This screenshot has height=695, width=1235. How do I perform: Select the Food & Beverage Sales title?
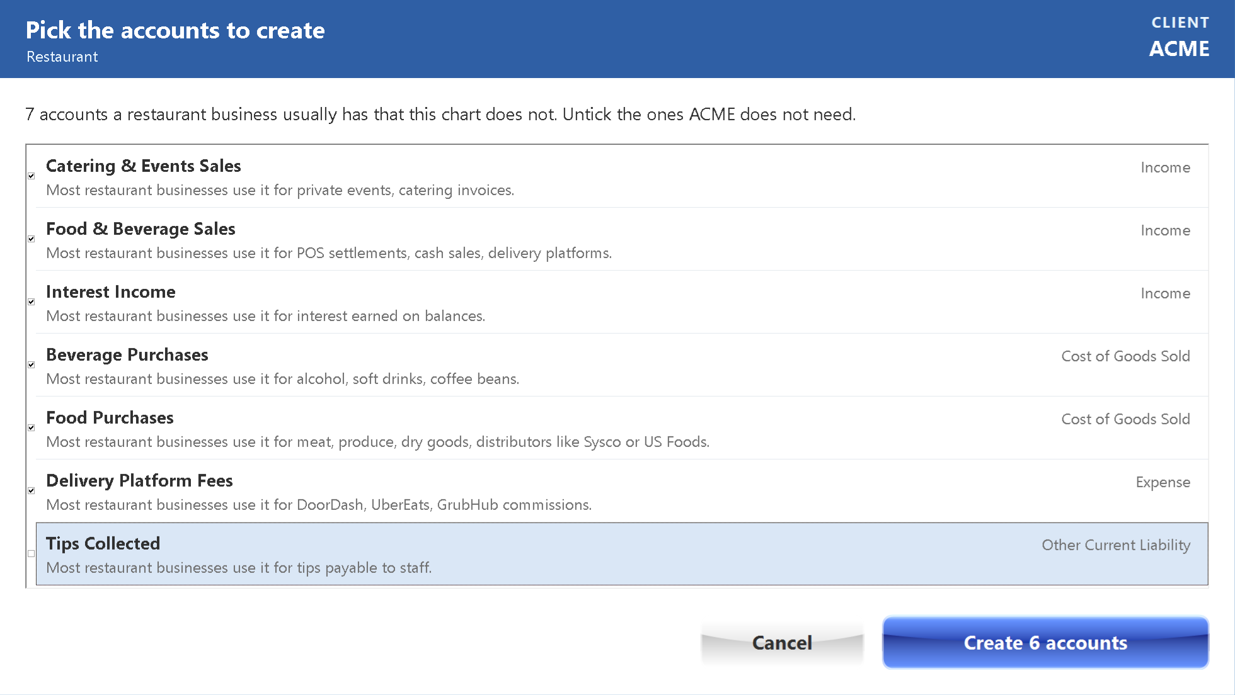point(141,229)
